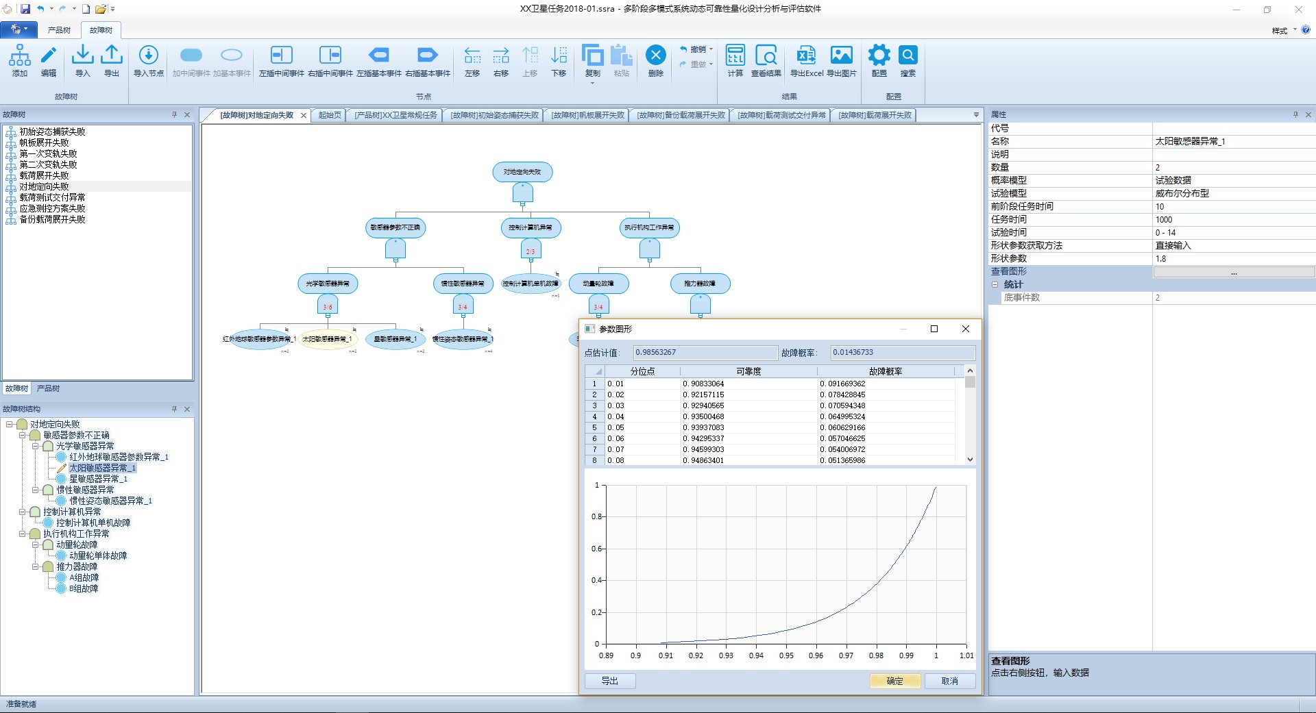Click the 对地定向失败 top event node

[x=522, y=172]
